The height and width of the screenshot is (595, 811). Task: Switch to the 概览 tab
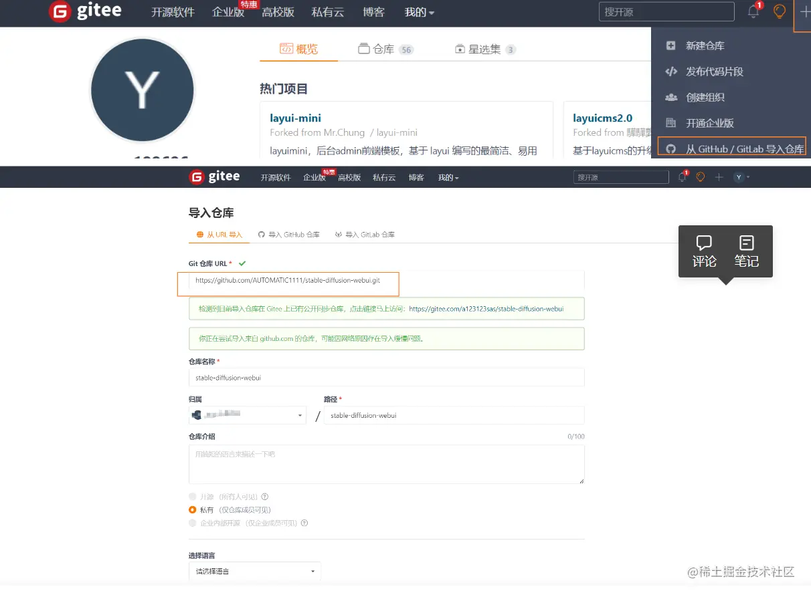click(x=298, y=49)
